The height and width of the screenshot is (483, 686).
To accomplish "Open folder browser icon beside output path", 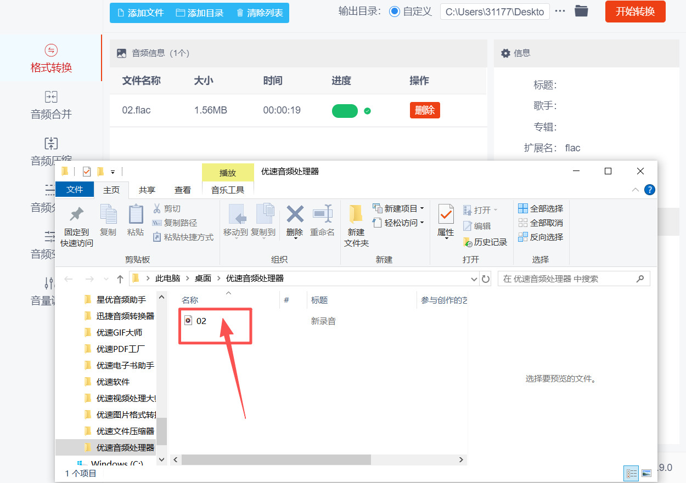I will 581,11.
